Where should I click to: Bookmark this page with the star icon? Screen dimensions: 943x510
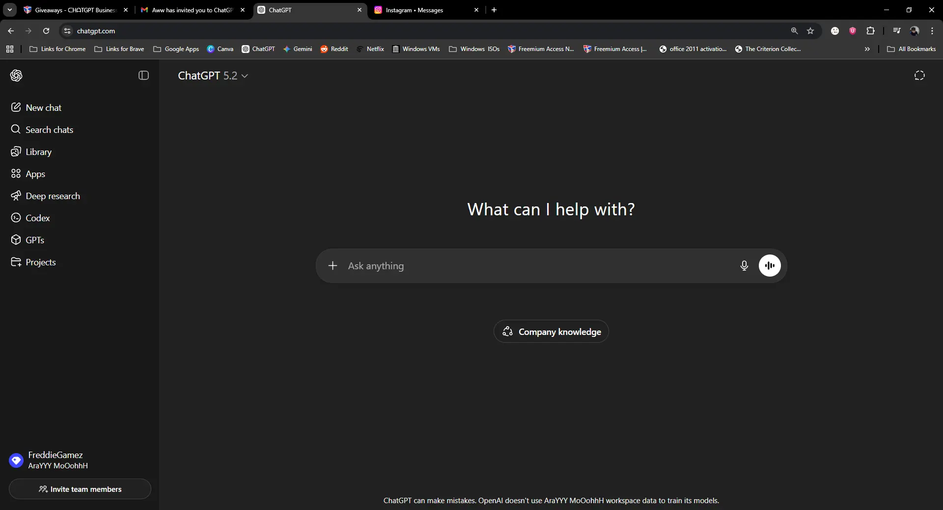click(x=810, y=31)
